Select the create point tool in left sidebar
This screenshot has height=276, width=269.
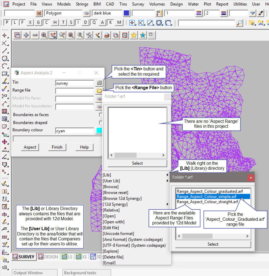point(5,35)
